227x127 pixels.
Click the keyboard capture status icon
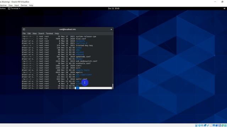[x=226, y=125]
